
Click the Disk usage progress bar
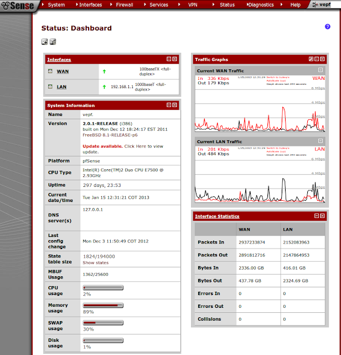[103, 340]
